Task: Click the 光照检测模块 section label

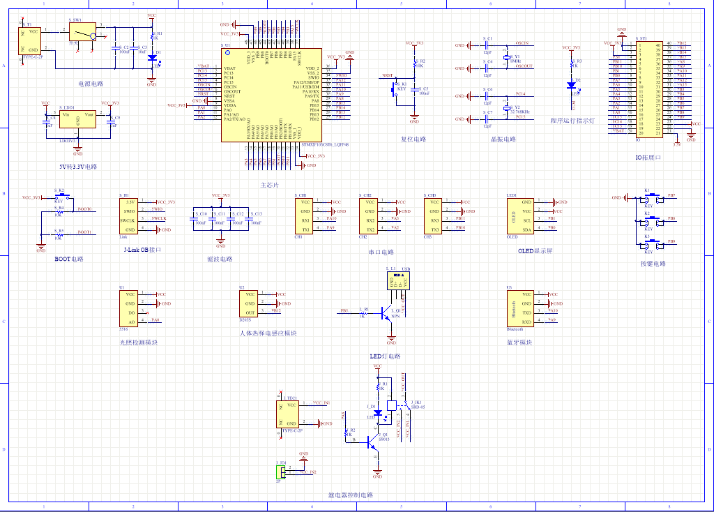Action: point(139,342)
